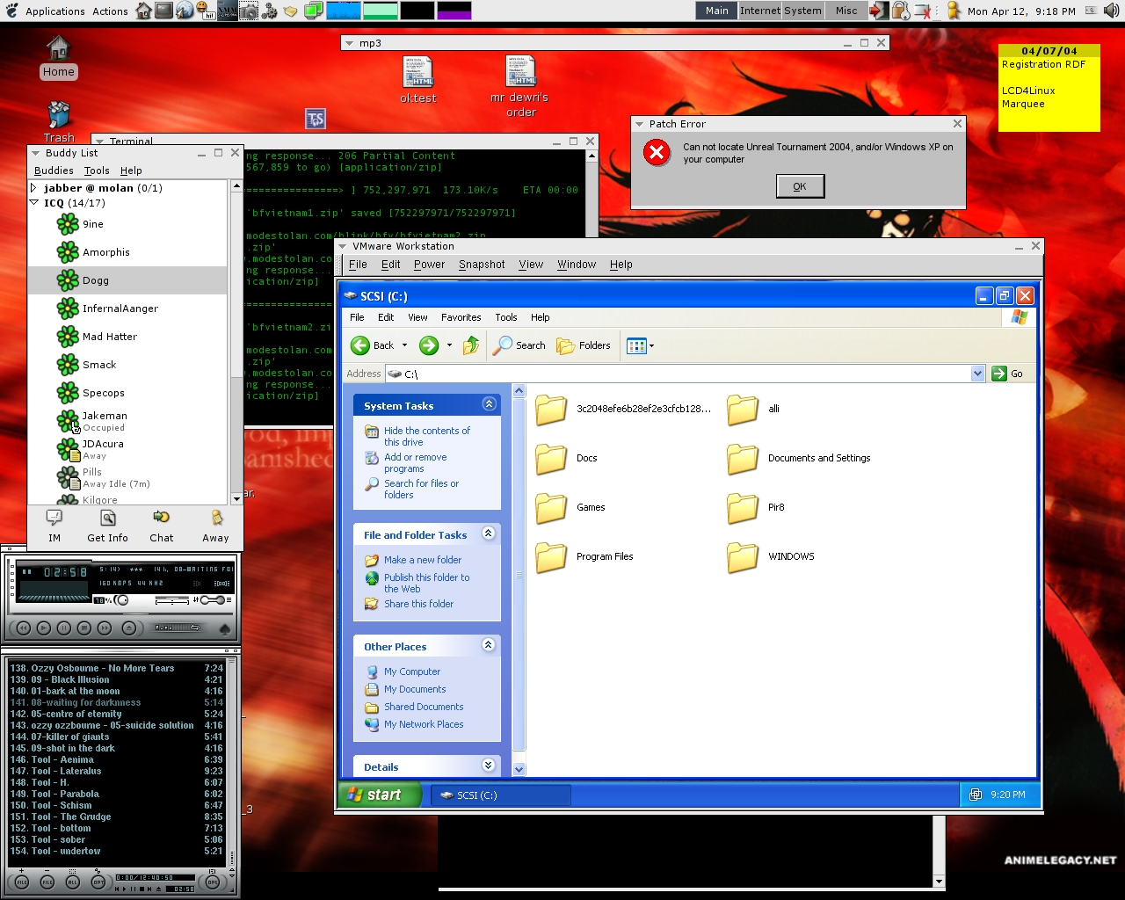
Task: Click the Explorer left pane vertical scrollbar
Action: coord(519,580)
